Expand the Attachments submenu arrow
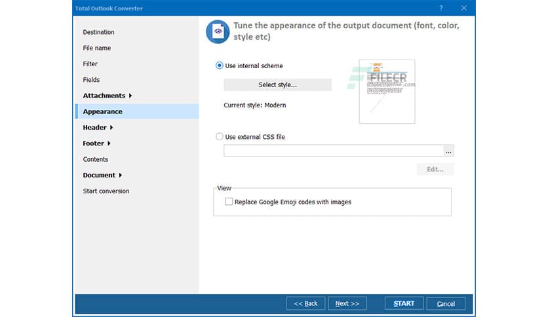Screen dimensions: 548x317 click(x=130, y=96)
